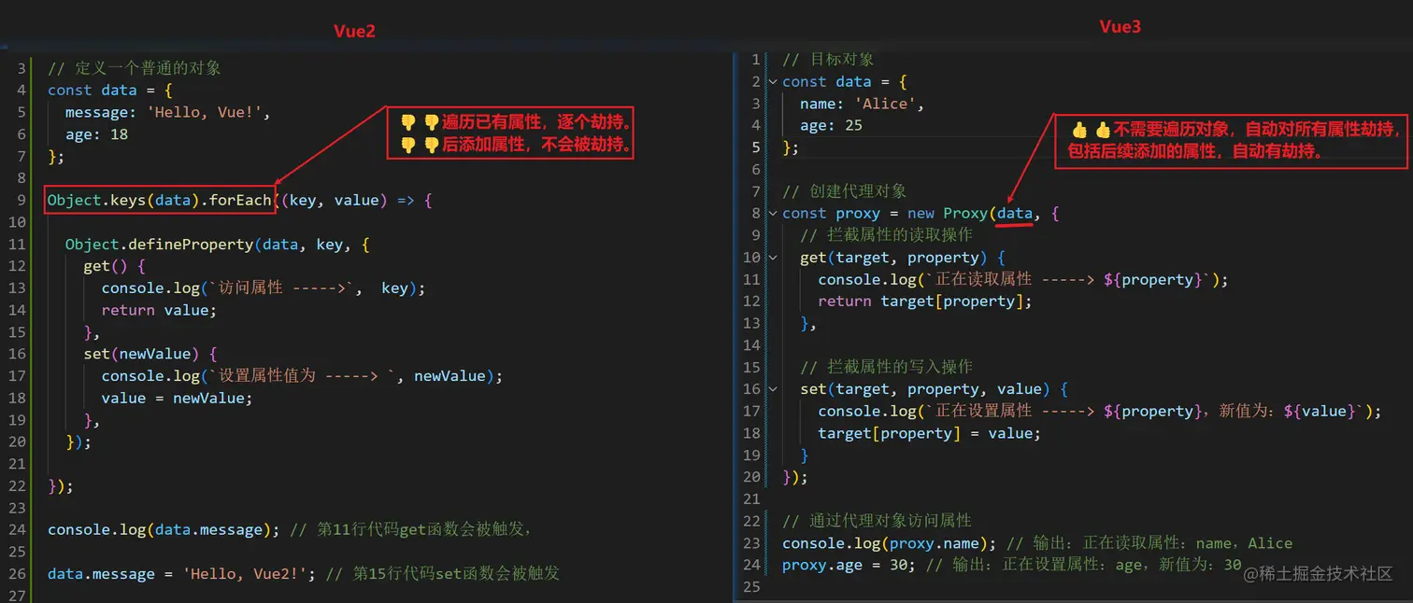
Task: Click the comment '// 目标对象' in Vue3 editor
Action: [828, 60]
